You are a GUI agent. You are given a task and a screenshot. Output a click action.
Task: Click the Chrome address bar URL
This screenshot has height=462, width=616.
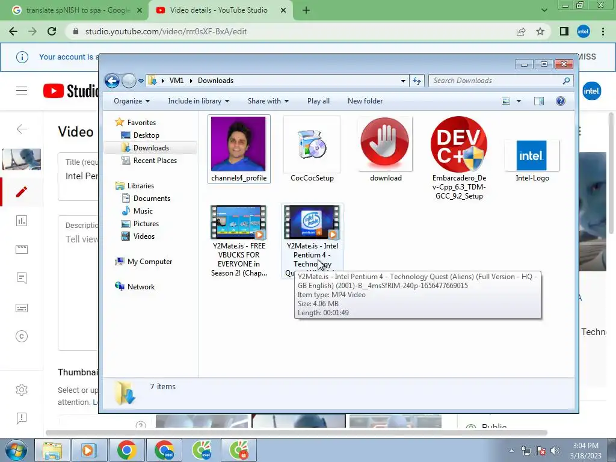pyautogui.click(x=166, y=31)
